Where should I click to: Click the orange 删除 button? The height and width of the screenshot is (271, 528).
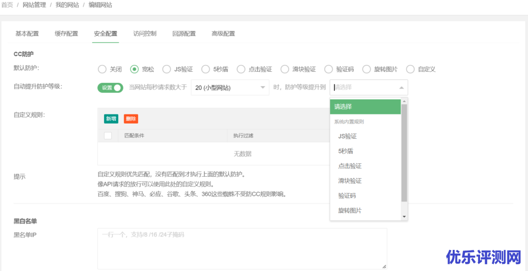130,118
